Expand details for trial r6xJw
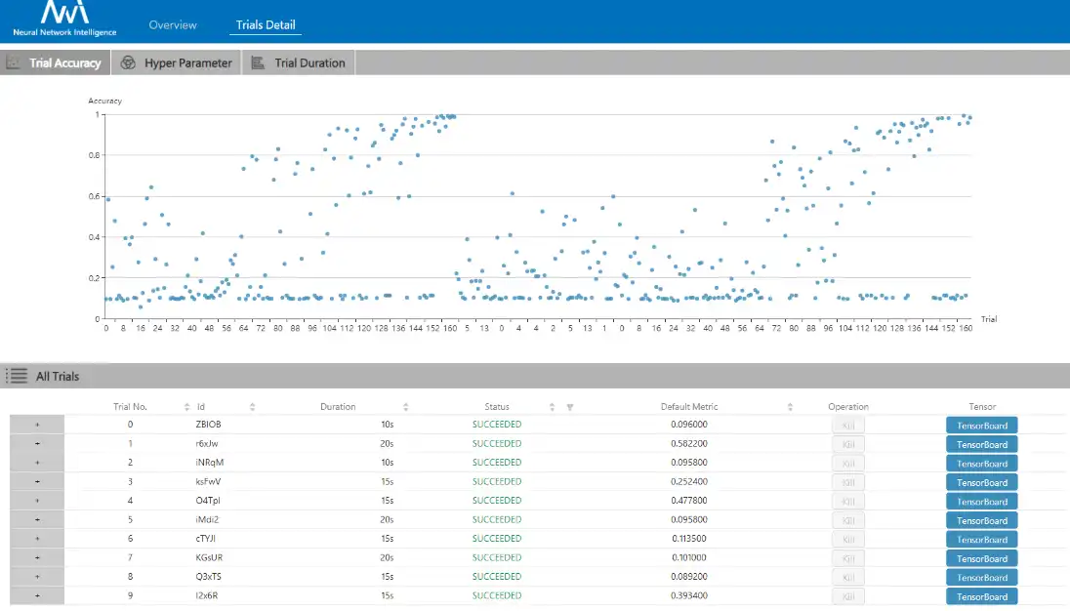 point(37,444)
